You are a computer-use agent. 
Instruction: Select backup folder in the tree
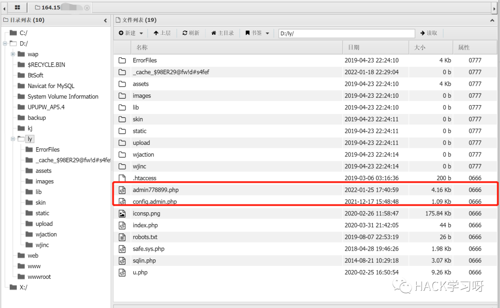click(x=37, y=118)
